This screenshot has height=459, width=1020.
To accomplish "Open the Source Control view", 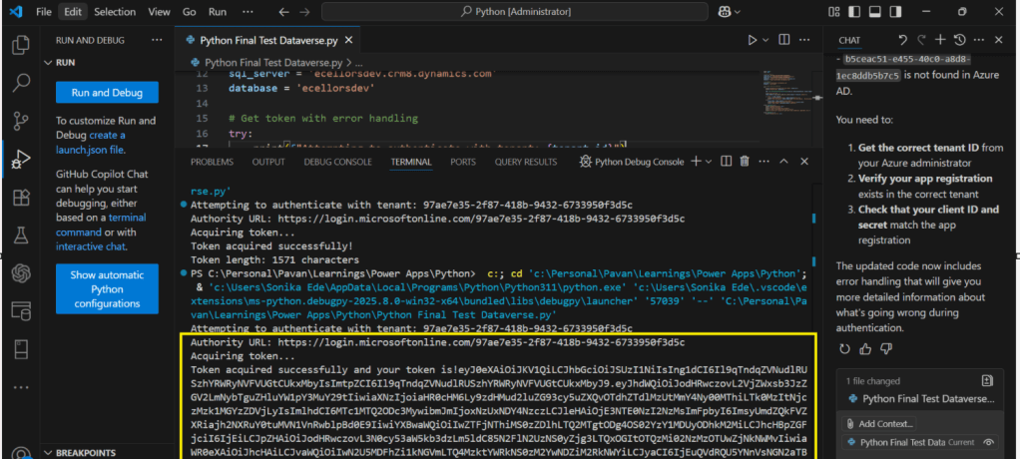I will 21,121.
